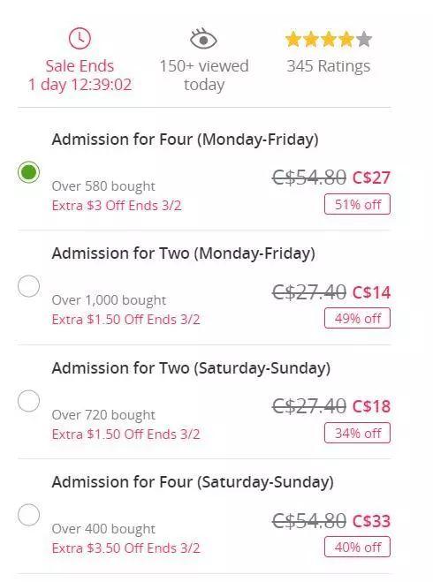This screenshot has height=582, width=433.
Task: Open the 345 Ratings link
Action: [328, 66]
